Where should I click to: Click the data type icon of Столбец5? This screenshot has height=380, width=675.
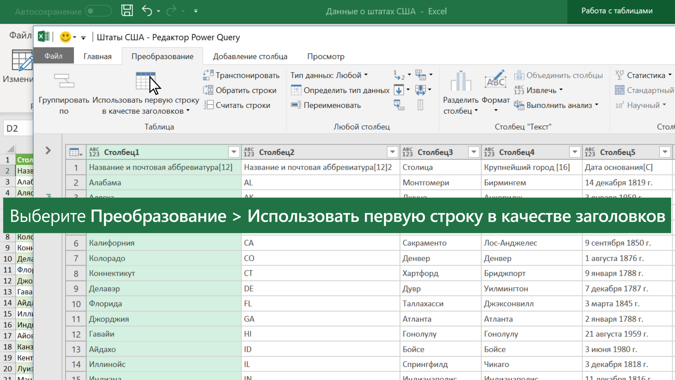click(x=590, y=152)
